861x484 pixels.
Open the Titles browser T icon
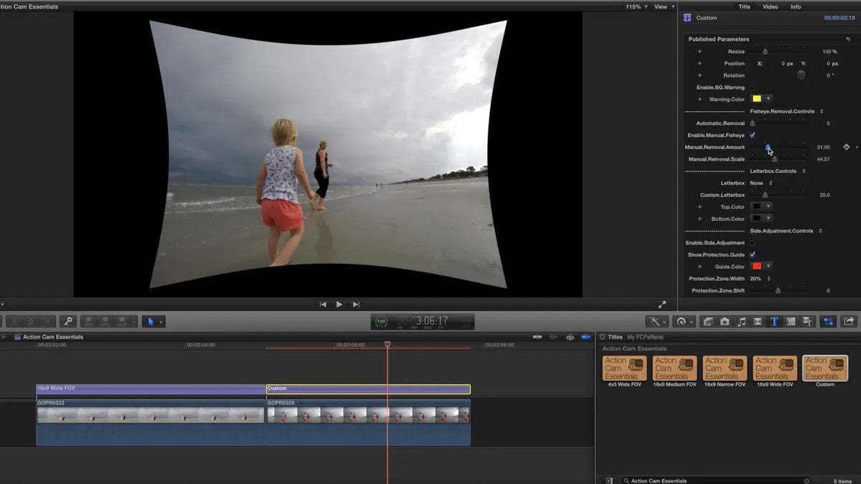click(774, 322)
